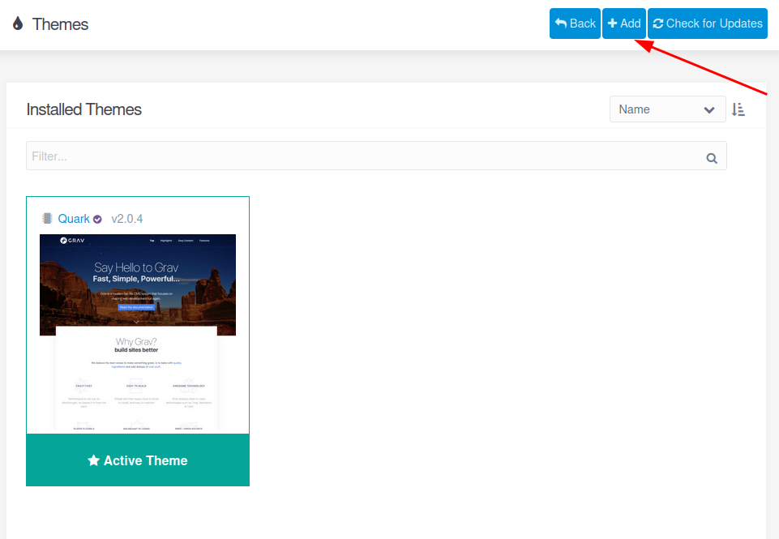Expand sorting options via the chevron arrow
Image resolution: width=779 pixels, height=539 pixels.
tap(709, 109)
